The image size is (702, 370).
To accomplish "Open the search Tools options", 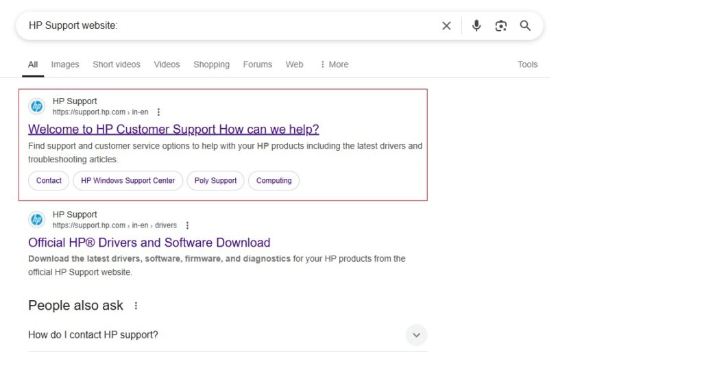I will point(527,64).
